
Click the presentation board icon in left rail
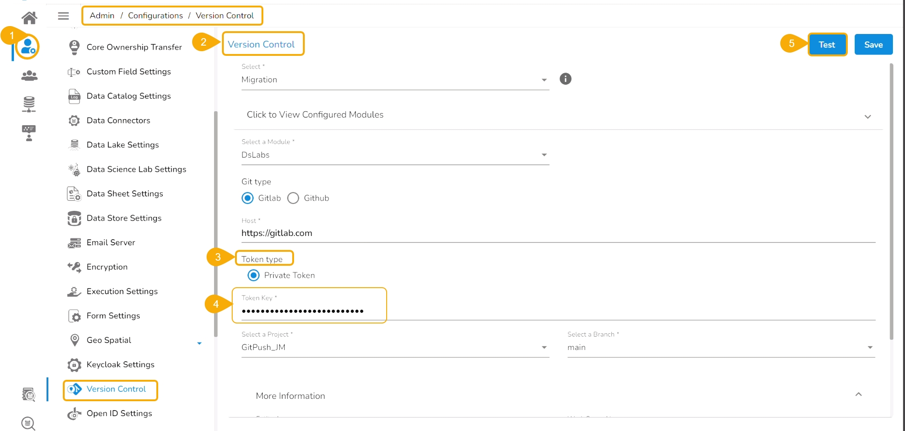(x=29, y=133)
